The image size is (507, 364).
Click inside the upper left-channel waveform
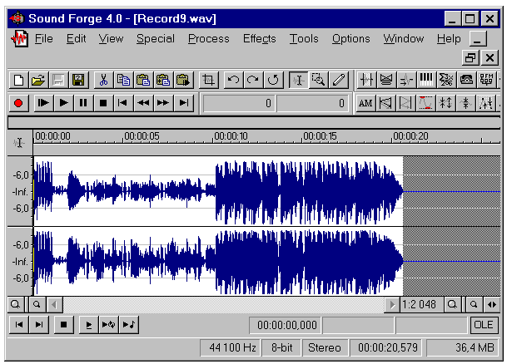(218, 191)
